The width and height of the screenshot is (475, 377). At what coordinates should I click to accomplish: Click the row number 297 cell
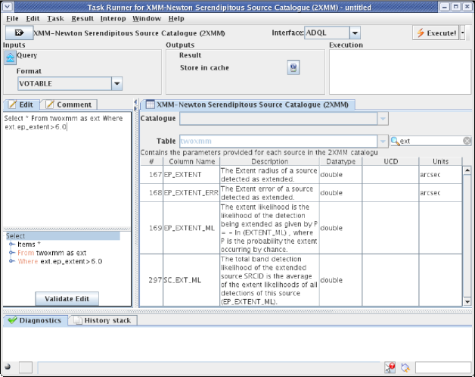click(x=151, y=280)
